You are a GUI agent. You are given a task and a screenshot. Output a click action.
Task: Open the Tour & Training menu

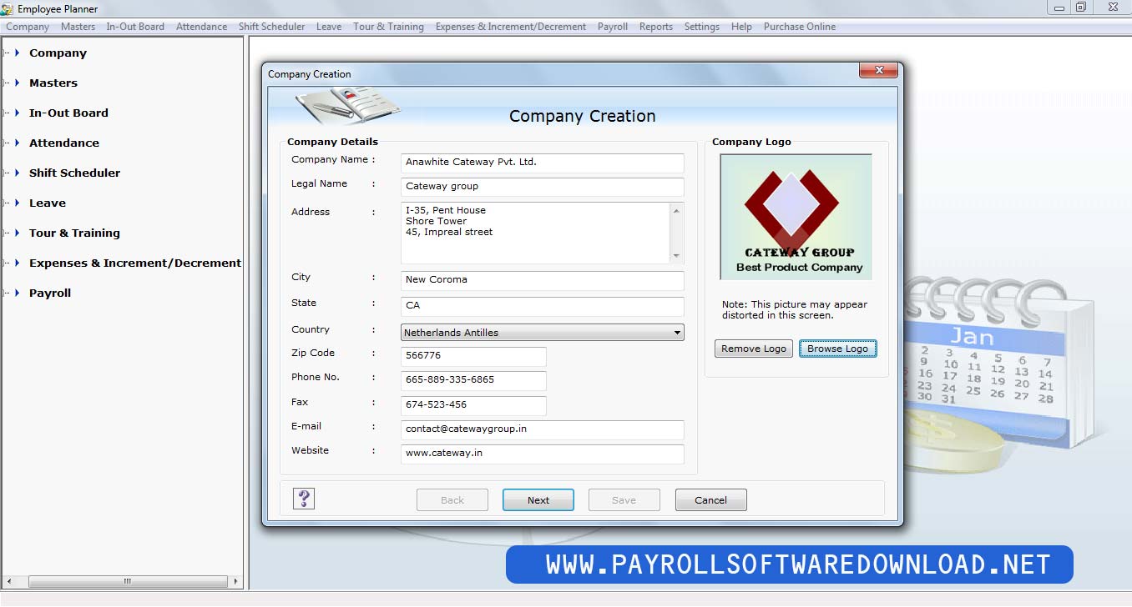pyautogui.click(x=388, y=27)
